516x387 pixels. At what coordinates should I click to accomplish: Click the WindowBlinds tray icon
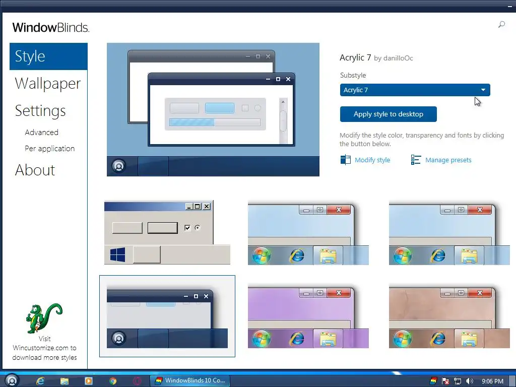pos(433,381)
